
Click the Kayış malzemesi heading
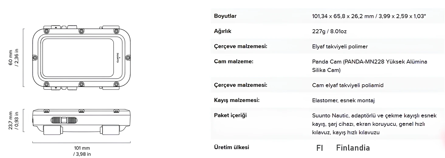click(237, 100)
